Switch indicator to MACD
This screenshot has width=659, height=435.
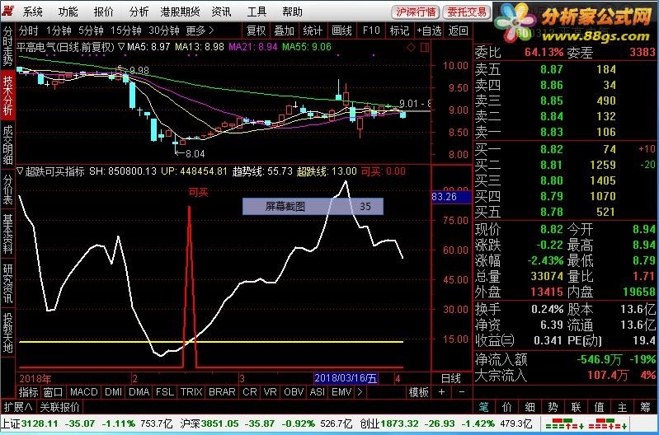[84, 392]
